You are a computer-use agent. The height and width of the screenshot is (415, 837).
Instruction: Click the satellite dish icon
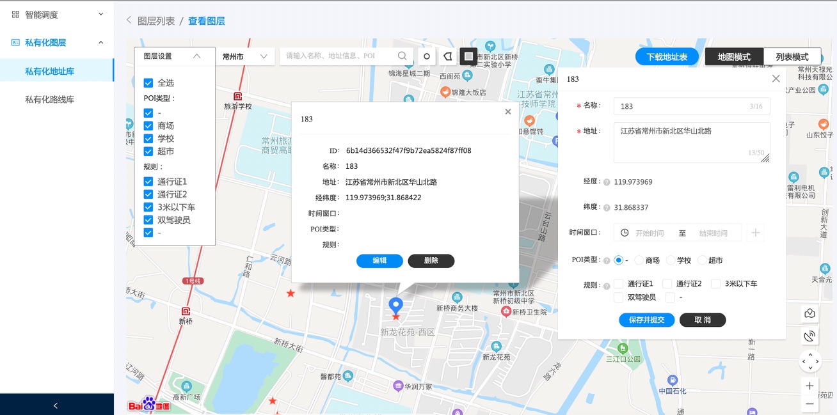pos(809,336)
